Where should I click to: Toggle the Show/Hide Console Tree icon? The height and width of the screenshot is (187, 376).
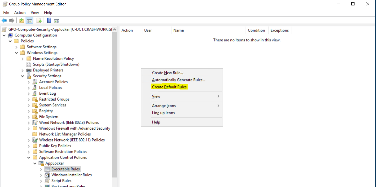pos(29,20)
